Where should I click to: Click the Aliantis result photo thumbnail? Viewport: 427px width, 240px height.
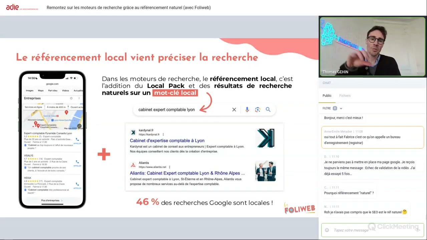tap(266, 171)
